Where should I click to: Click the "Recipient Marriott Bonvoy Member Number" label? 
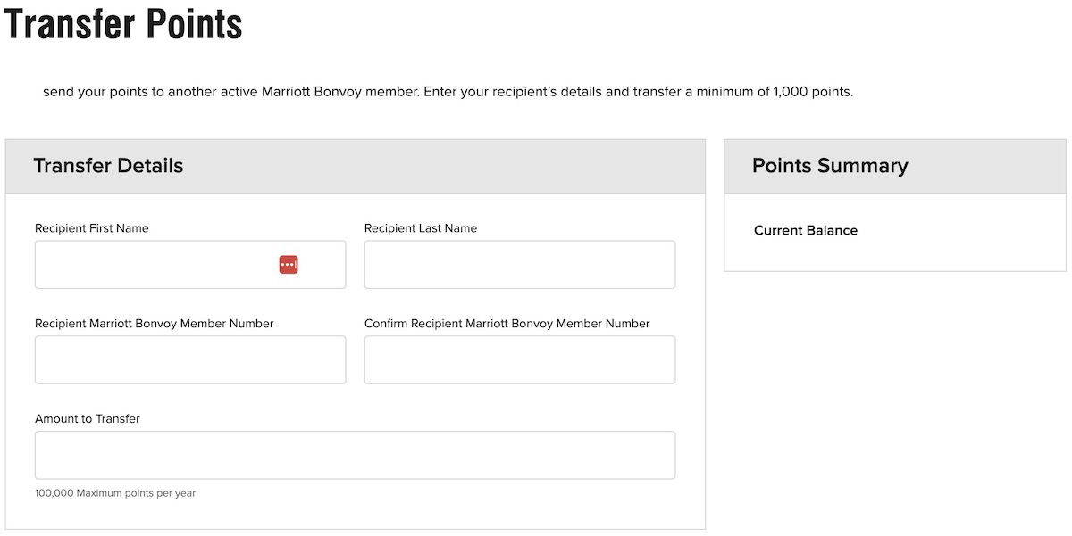155,324
